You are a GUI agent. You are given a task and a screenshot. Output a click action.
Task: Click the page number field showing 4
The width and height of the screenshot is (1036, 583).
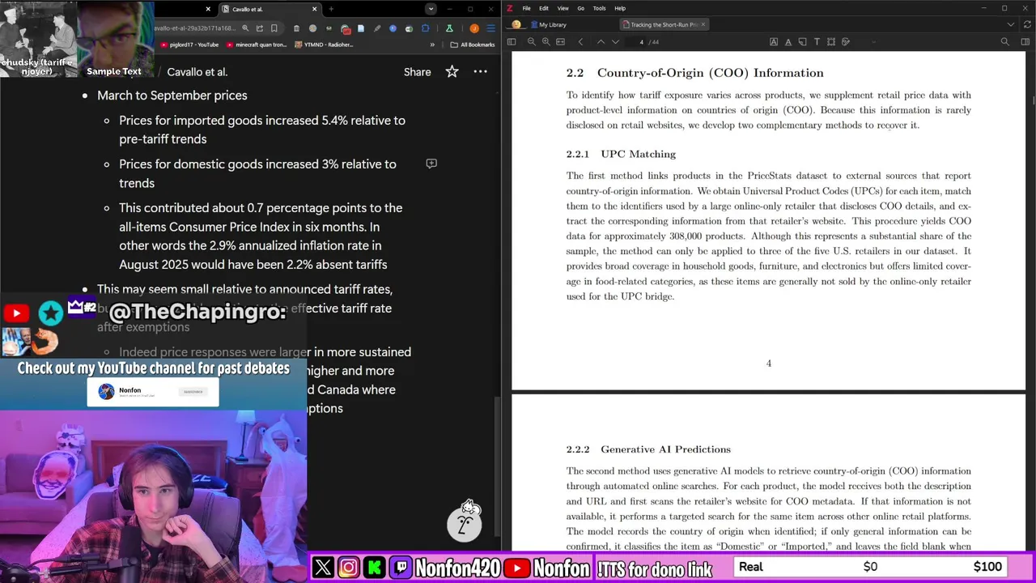[x=636, y=41]
